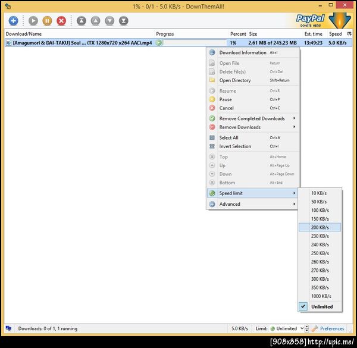The image size is (357, 348).
Task: Sort by Speed column header
Action: [337, 34]
